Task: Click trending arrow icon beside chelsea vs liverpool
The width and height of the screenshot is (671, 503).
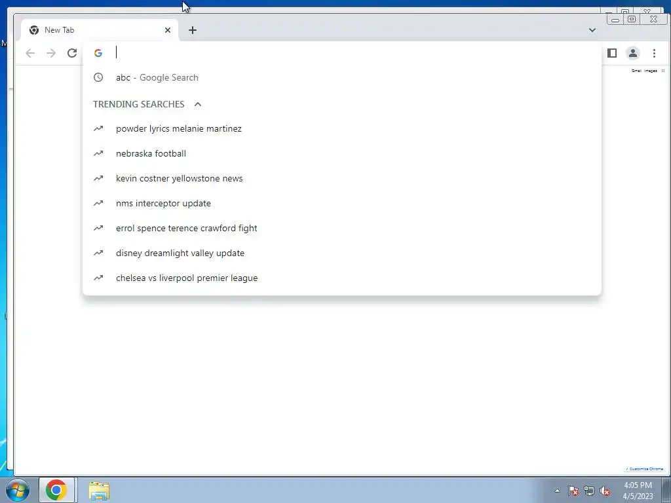Action: 98,277
